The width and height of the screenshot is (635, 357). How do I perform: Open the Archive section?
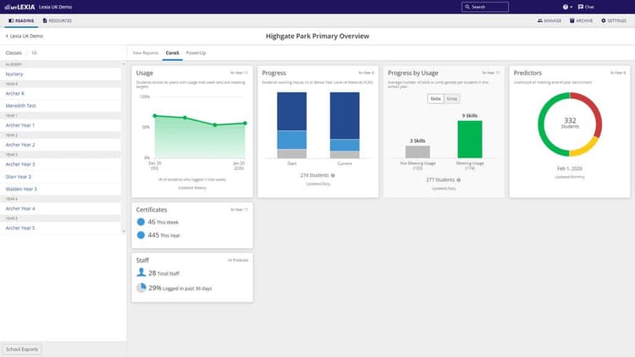coord(581,19)
